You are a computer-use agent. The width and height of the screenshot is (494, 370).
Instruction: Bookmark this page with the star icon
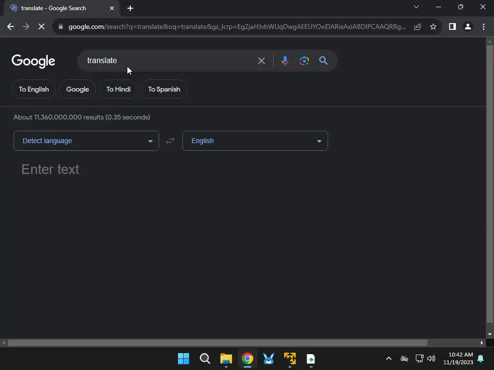click(433, 27)
